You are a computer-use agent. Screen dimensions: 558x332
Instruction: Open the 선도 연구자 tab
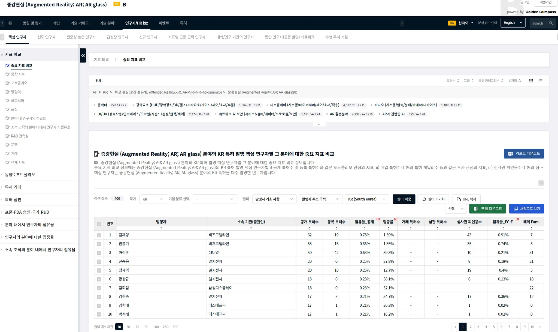pos(46,37)
